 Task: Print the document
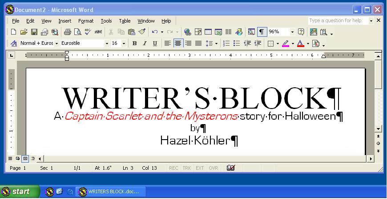[67, 32]
